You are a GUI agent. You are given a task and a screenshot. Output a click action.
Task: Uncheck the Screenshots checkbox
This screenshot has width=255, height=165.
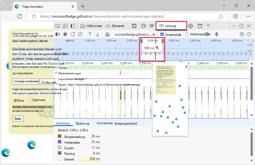162,34
